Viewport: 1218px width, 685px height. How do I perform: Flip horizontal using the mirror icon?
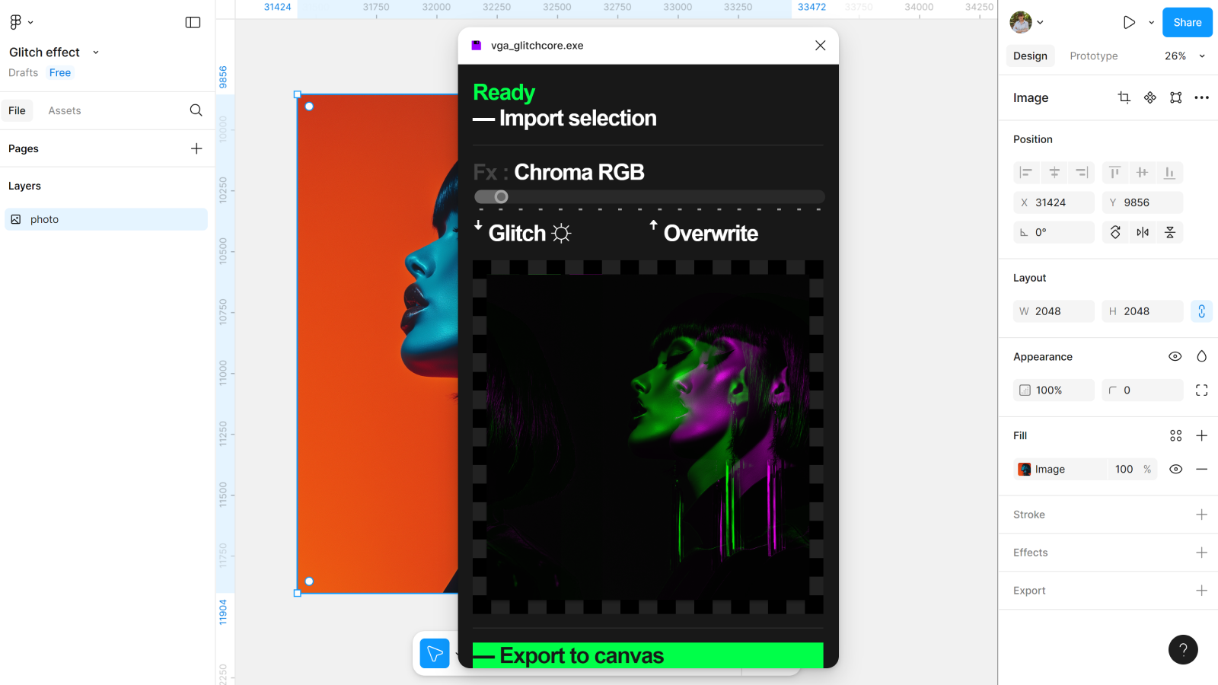coord(1142,232)
